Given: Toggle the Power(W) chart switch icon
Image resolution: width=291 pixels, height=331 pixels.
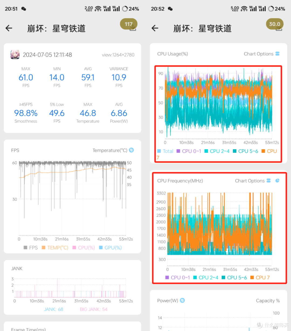Looking at the screenshot, I should coord(182,300).
